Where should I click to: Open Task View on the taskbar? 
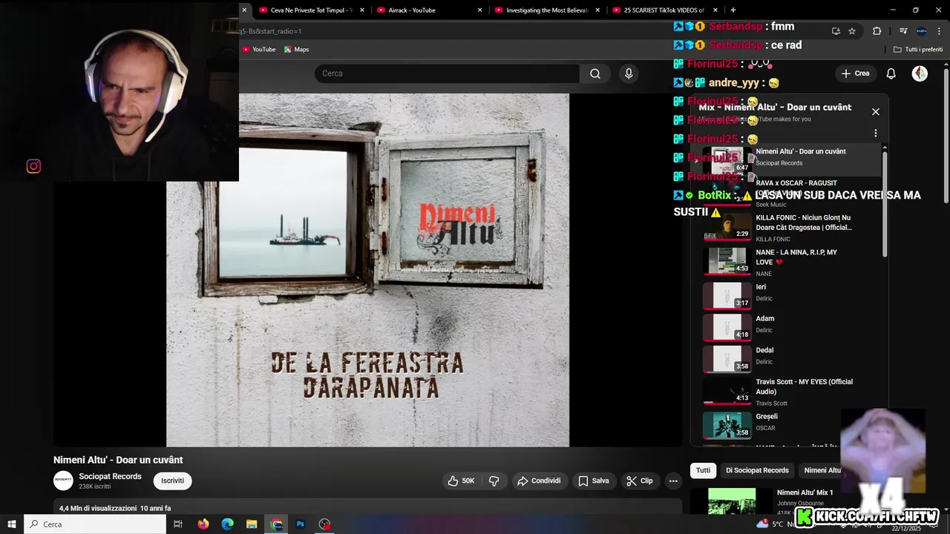tap(178, 524)
